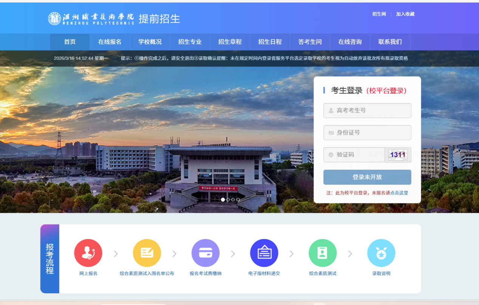Click the 网上报名 red circle icon
Image resolution: width=479 pixels, height=305 pixels.
(88, 253)
